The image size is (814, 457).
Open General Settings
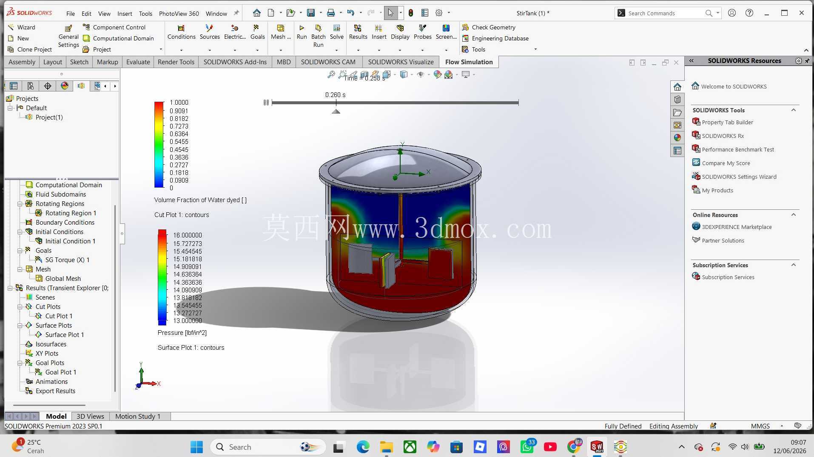click(68, 37)
